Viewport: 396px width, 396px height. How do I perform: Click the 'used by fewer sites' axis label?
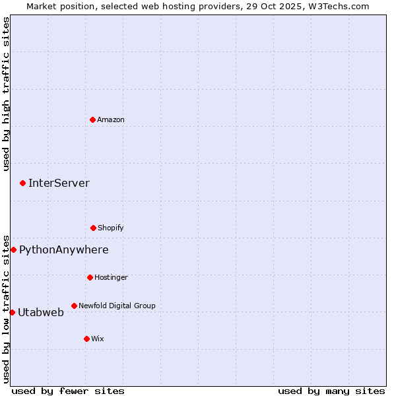coord(68,391)
